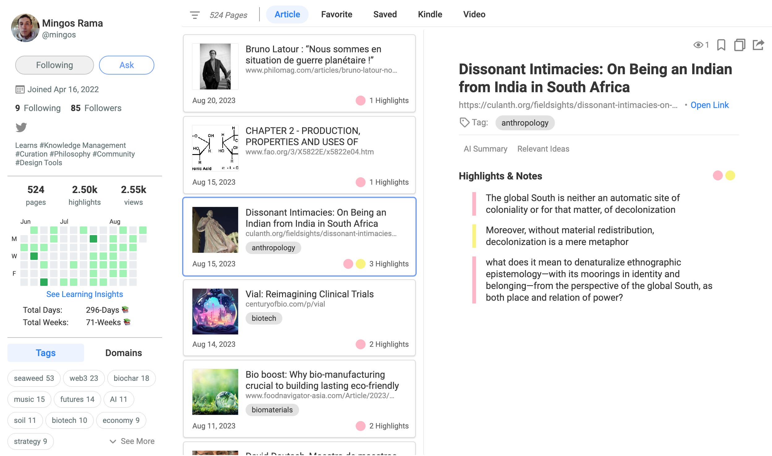Switch to the Favorite tab
Image resolution: width=772 pixels, height=456 pixels.
pyautogui.click(x=337, y=15)
